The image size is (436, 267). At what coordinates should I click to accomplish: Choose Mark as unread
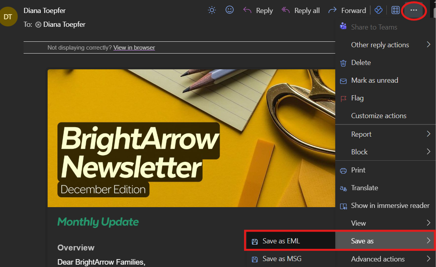tap(385, 80)
